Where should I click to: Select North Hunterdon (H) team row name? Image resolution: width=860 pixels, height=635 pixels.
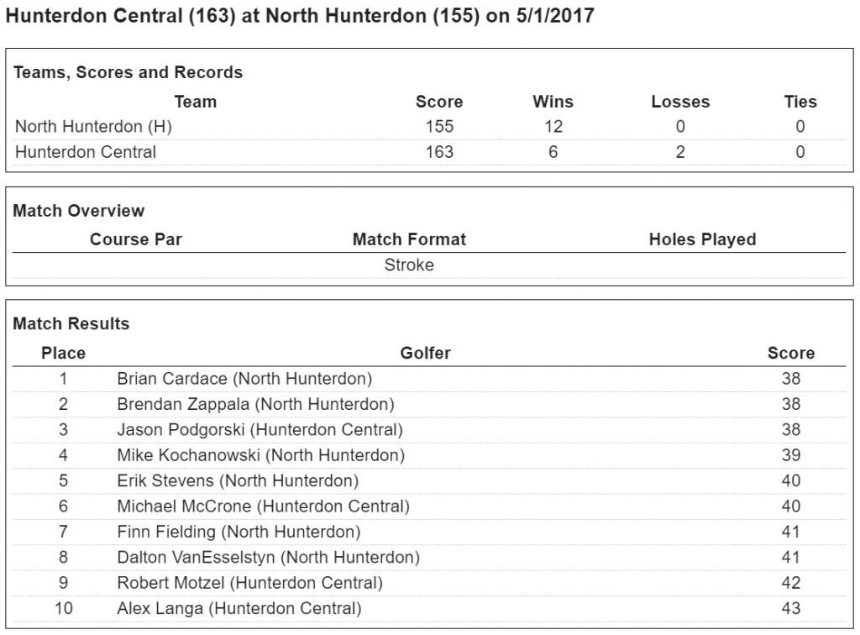[x=93, y=127]
